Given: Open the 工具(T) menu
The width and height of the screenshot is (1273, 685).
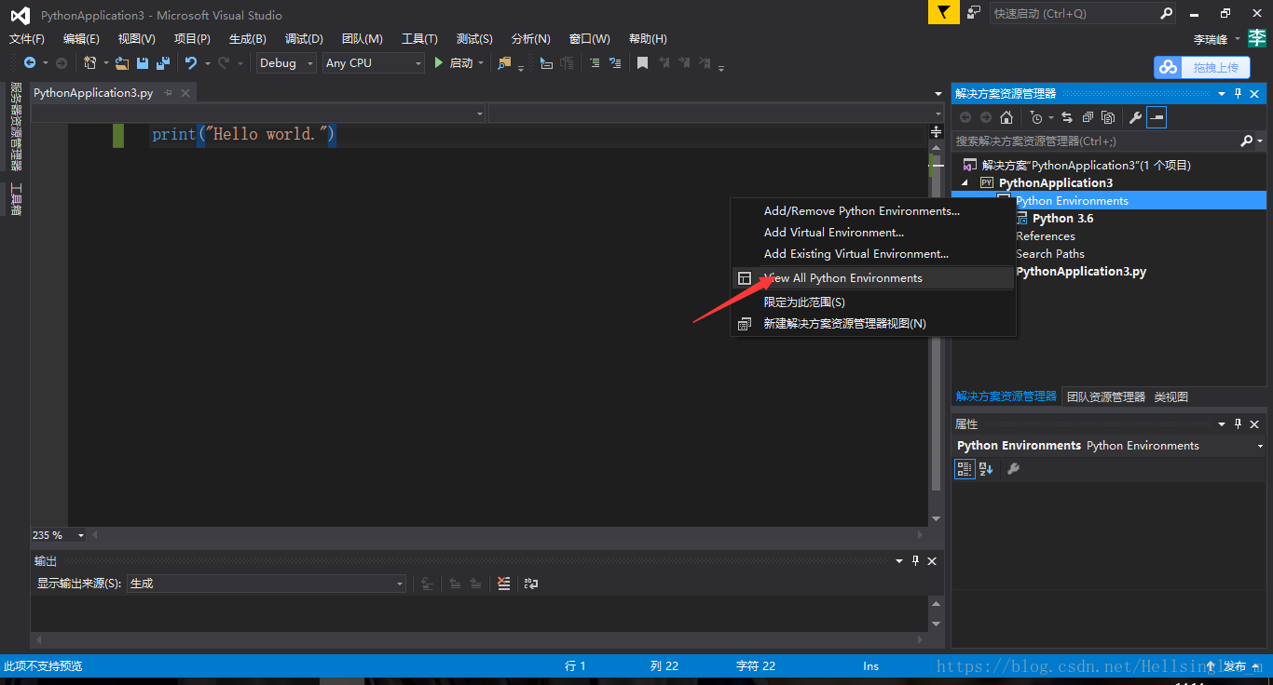Looking at the screenshot, I should coord(419,39).
